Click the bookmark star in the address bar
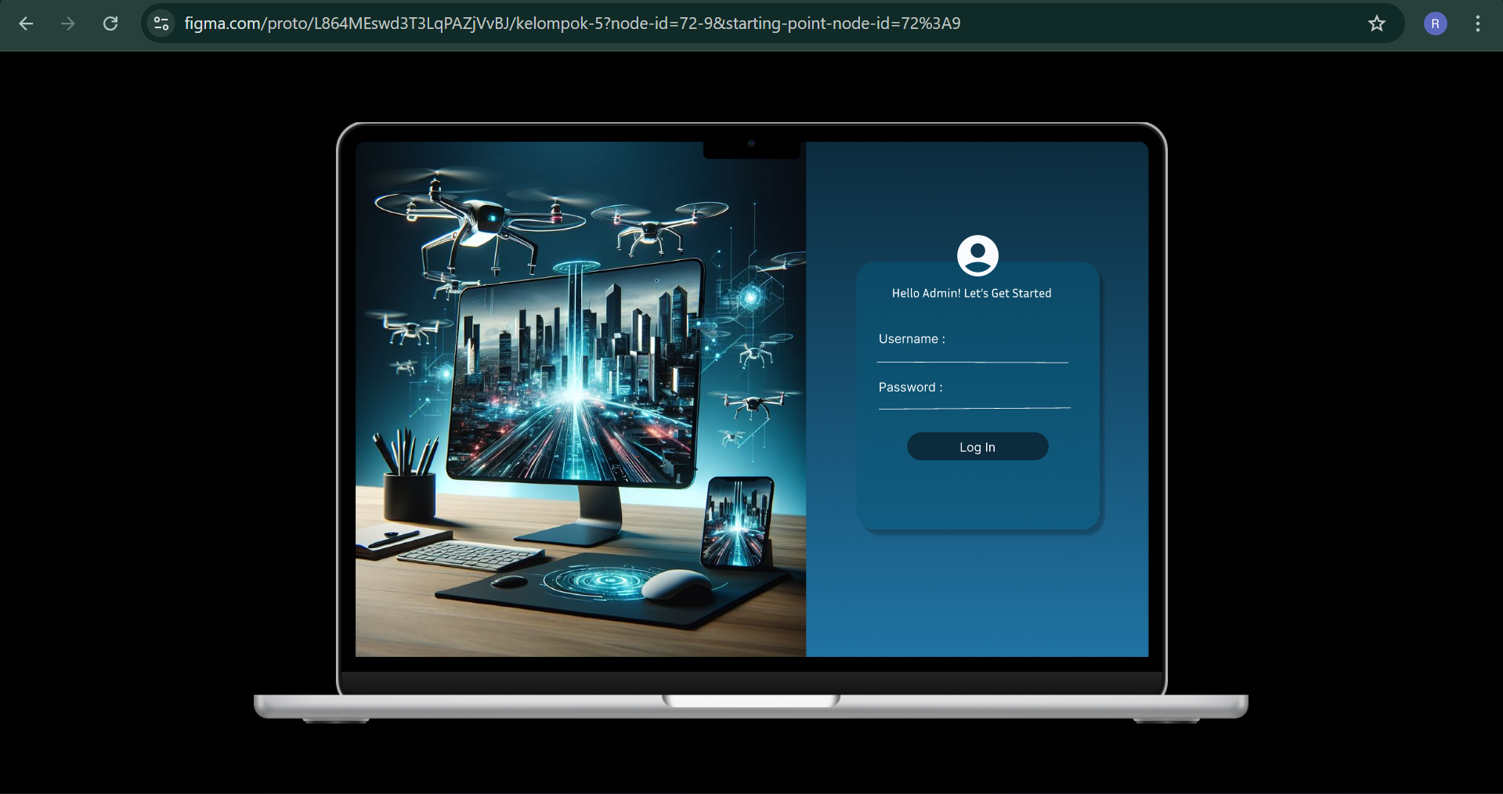Viewport: 1503px width, 794px height. (x=1377, y=23)
